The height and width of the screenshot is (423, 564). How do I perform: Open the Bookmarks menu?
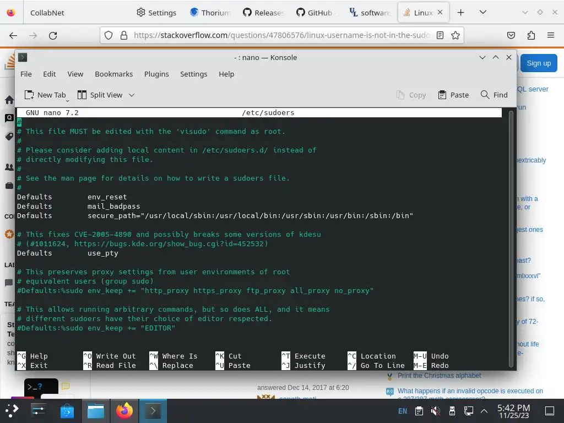[113, 74]
